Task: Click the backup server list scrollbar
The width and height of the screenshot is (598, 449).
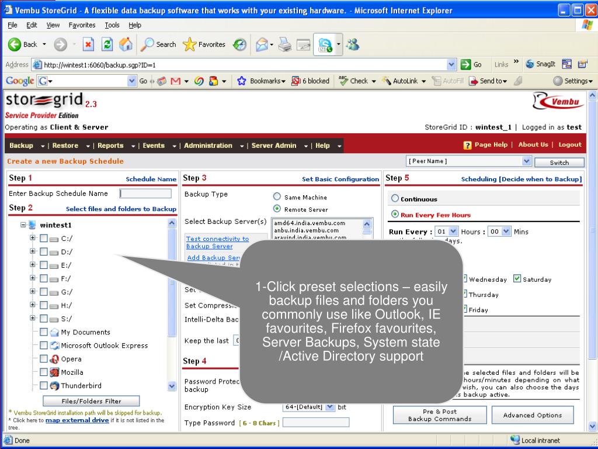Action: (x=367, y=229)
